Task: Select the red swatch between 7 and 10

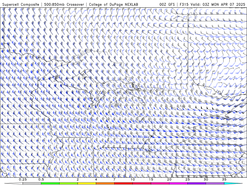Action: tap(124, 183)
